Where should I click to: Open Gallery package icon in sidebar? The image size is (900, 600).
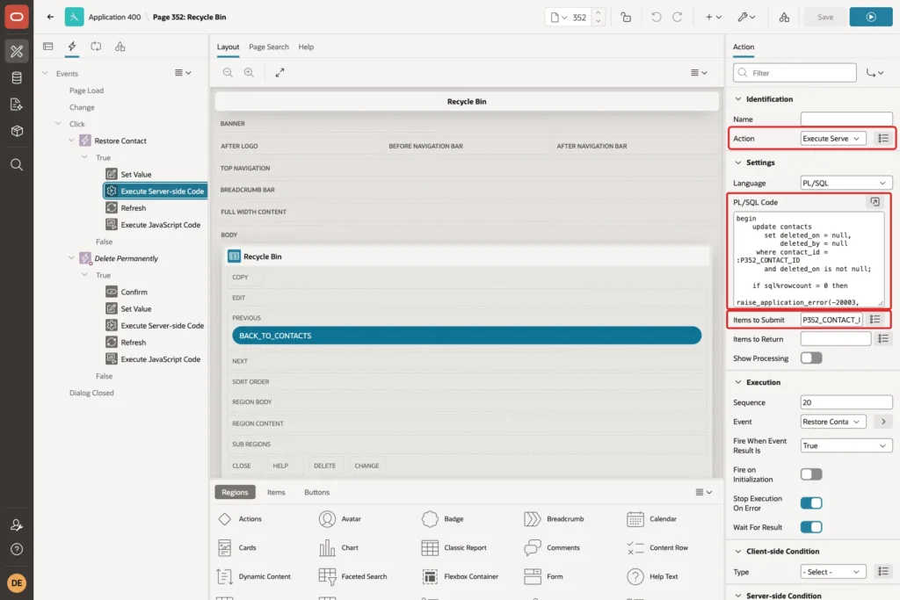(x=17, y=131)
